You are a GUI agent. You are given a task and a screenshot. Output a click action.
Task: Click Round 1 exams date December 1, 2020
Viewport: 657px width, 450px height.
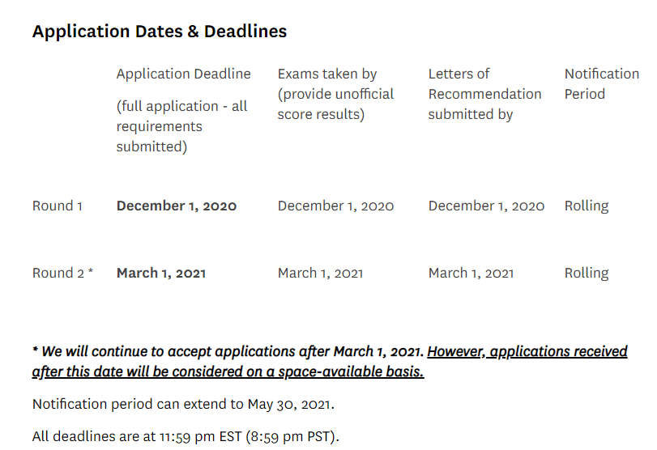tap(335, 206)
